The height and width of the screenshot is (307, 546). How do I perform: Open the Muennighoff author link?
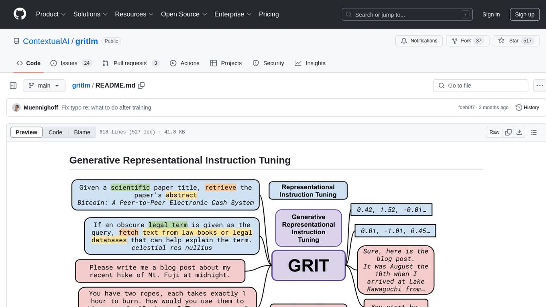pos(41,107)
